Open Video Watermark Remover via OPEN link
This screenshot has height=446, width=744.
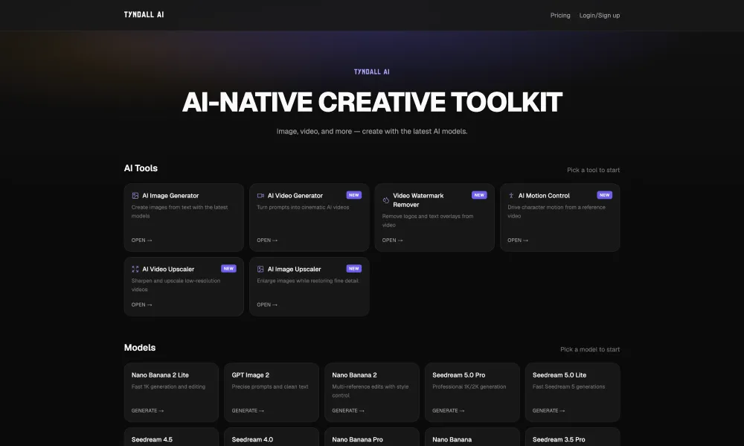coord(392,240)
